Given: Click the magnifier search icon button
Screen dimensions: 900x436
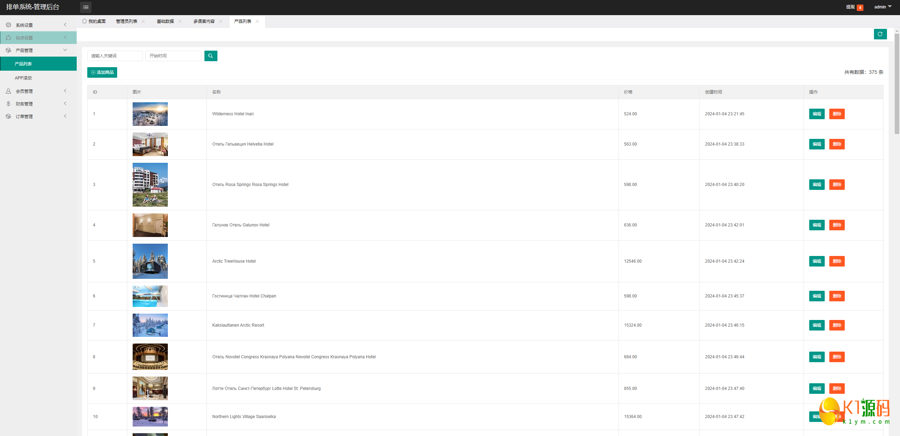Looking at the screenshot, I should pos(210,56).
